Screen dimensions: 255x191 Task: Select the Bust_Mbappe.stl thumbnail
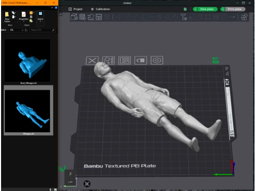click(x=27, y=60)
